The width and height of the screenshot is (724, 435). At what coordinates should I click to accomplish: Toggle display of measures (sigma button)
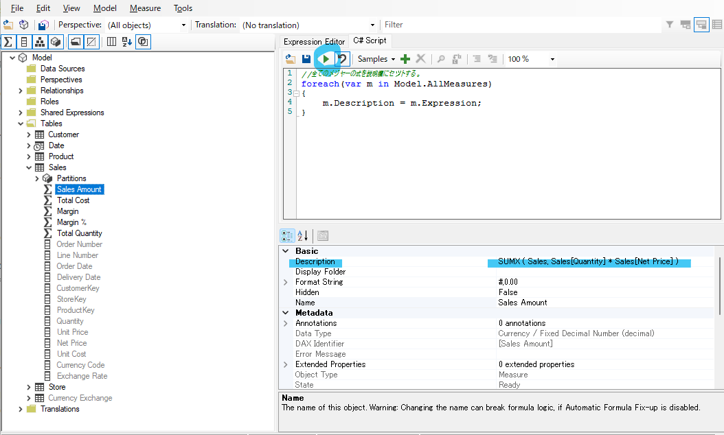tap(8, 42)
